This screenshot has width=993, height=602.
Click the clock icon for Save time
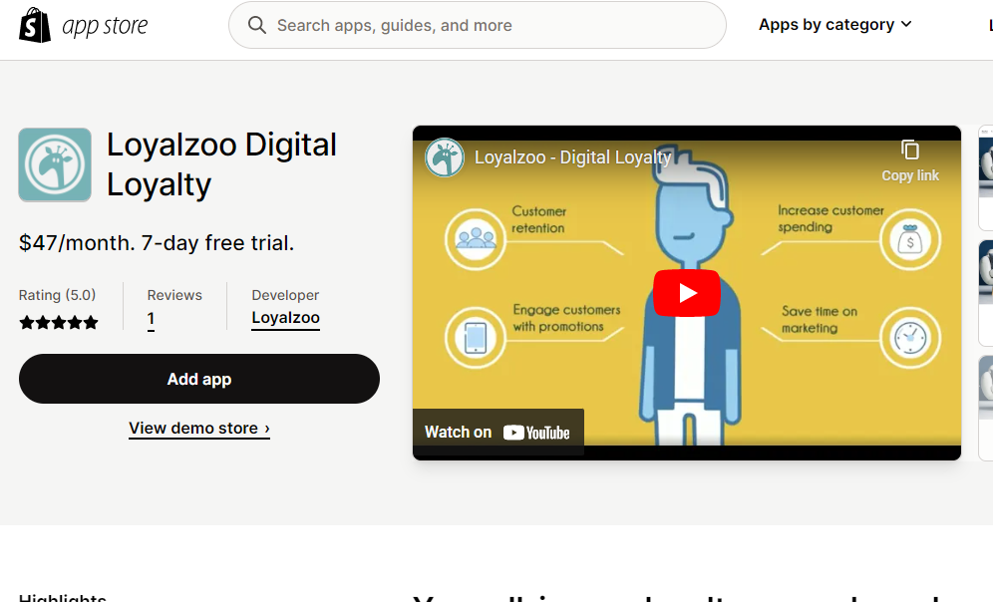point(910,338)
